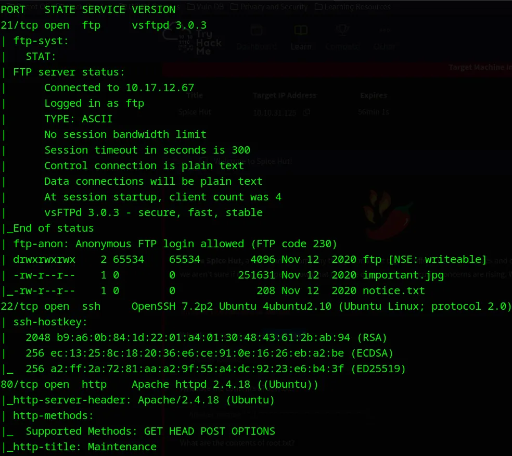The image size is (512, 456).
Task: Expand the Target Machine Information banner
Action: (x=479, y=68)
